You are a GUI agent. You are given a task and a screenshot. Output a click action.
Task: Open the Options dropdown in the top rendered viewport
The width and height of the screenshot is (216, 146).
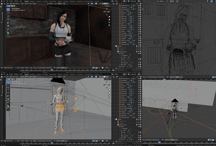coord(108,6)
